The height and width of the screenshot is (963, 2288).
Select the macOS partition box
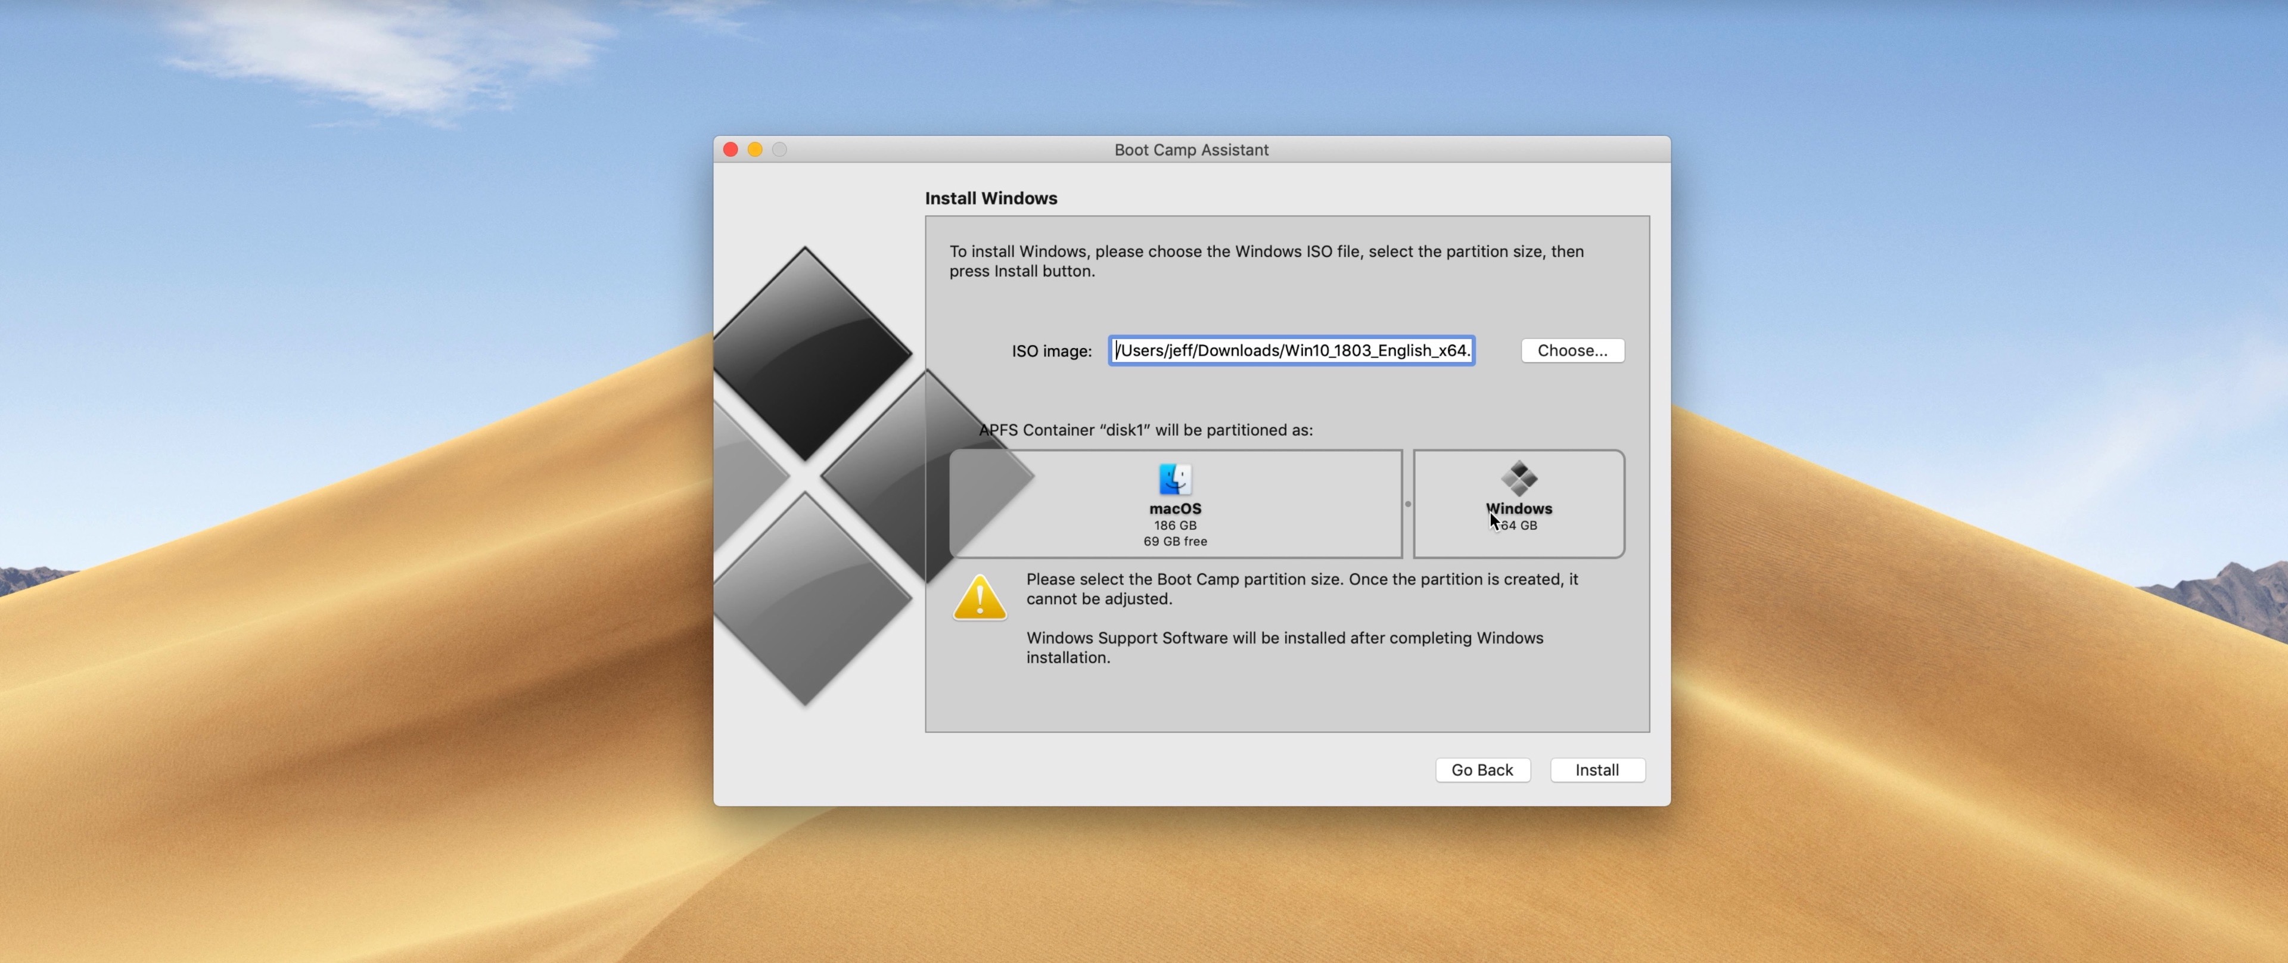pyautogui.click(x=1174, y=504)
